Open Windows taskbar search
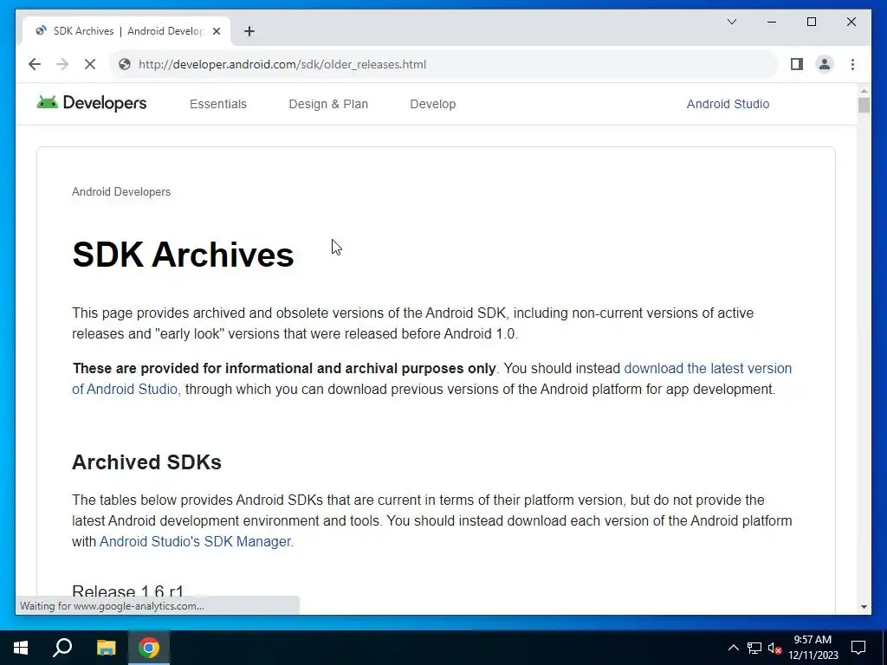Viewport: 887px width, 665px height. pos(62,648)
